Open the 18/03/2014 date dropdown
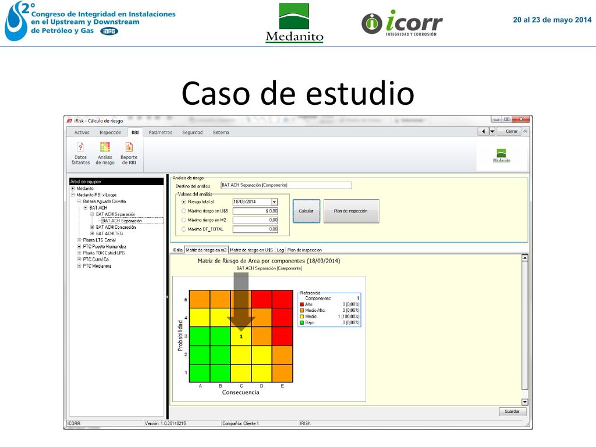 tap(275, 202)
